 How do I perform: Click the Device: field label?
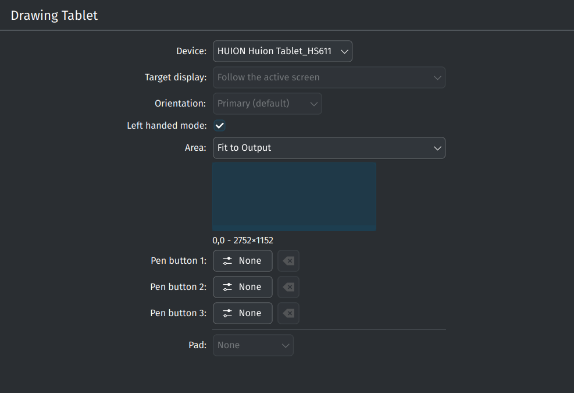point(191,51)
